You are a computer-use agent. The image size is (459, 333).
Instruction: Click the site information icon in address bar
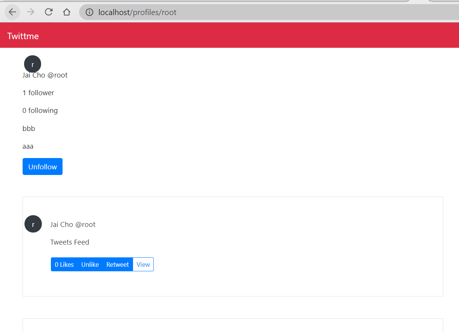click(x=89, y=12)
